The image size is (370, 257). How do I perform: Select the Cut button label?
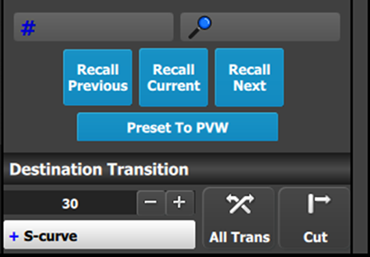coord(315,237)
